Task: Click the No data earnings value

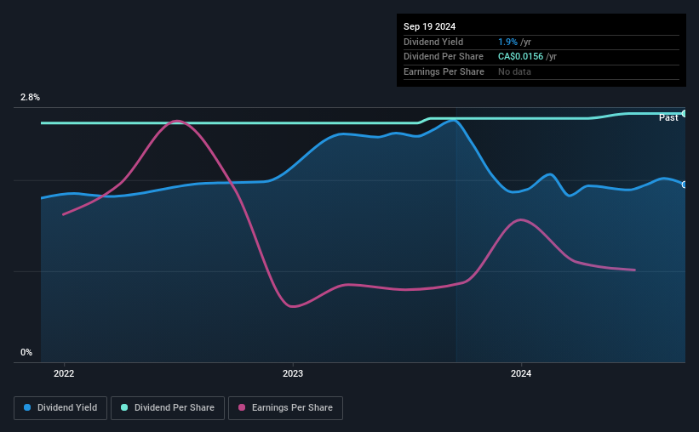Action: pos(514,71)
